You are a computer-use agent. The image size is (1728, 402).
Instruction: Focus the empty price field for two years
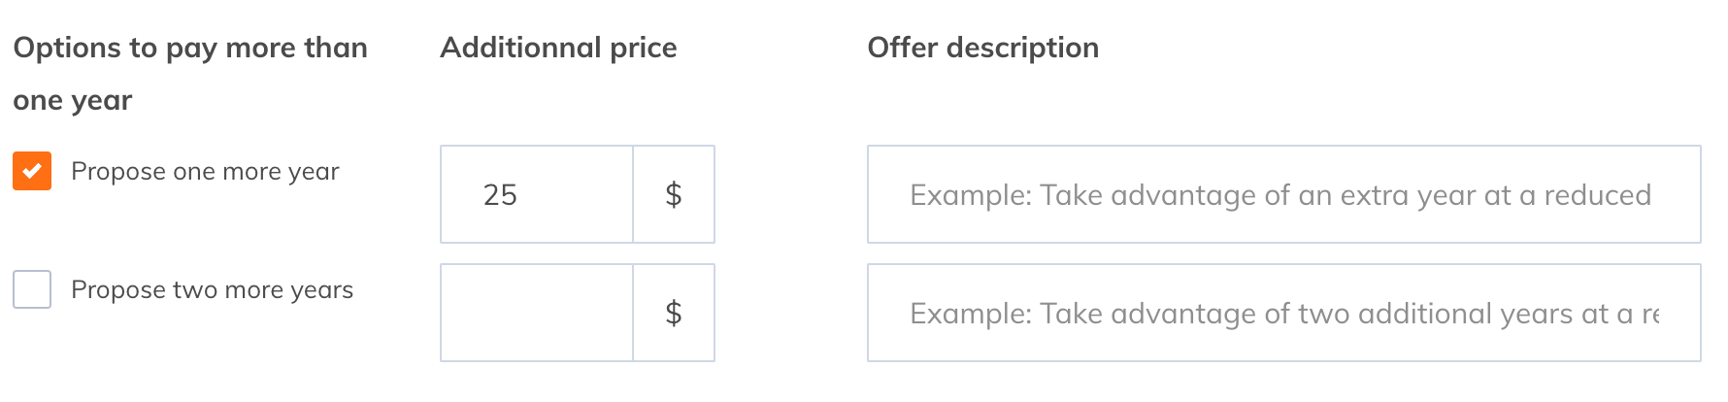[537, 313]
